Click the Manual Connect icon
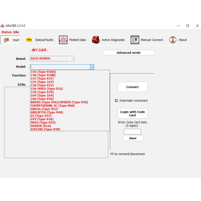201x201 pixels. [135, 40]
